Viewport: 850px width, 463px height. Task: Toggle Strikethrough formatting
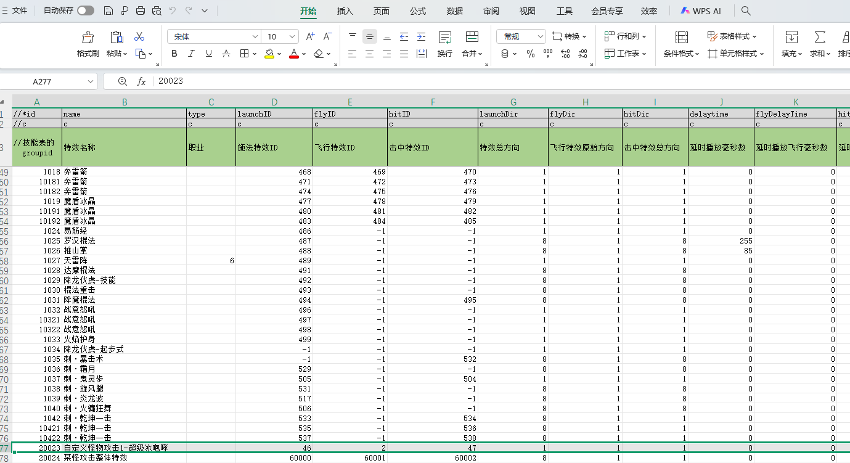[x=226, y=54]
